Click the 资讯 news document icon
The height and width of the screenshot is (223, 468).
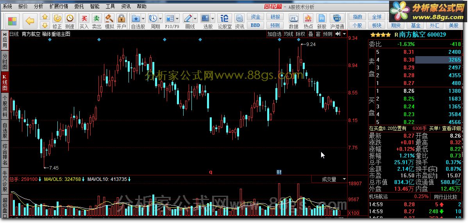239,18
